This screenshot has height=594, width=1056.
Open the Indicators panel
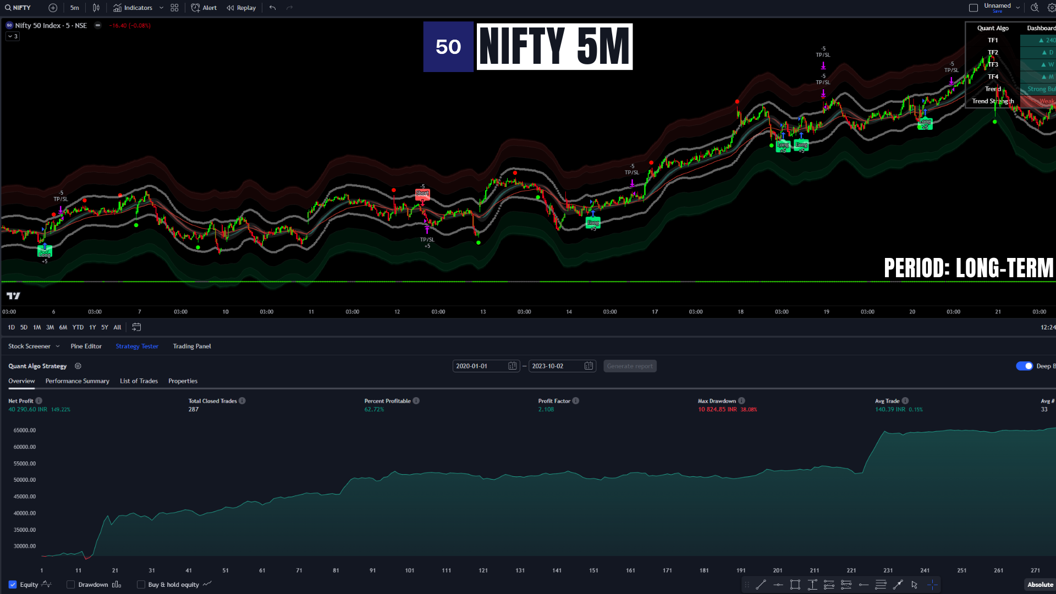[x=133, y=8]
